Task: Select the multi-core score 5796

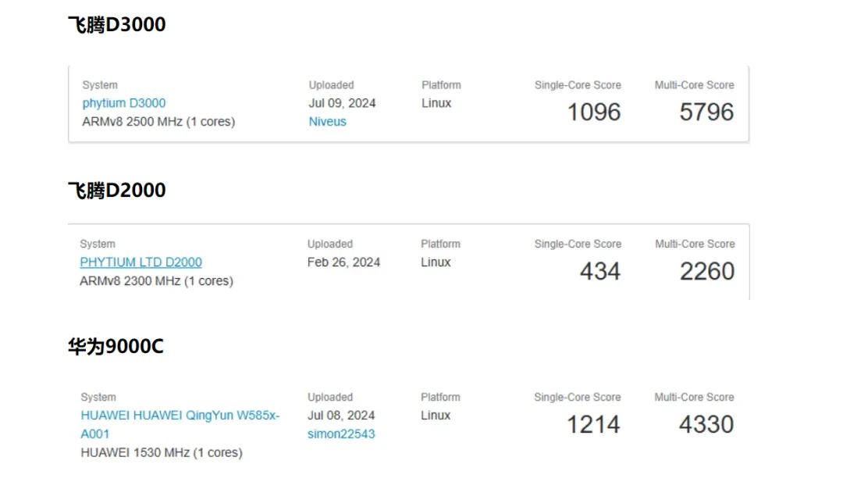Action: [706, 112]
